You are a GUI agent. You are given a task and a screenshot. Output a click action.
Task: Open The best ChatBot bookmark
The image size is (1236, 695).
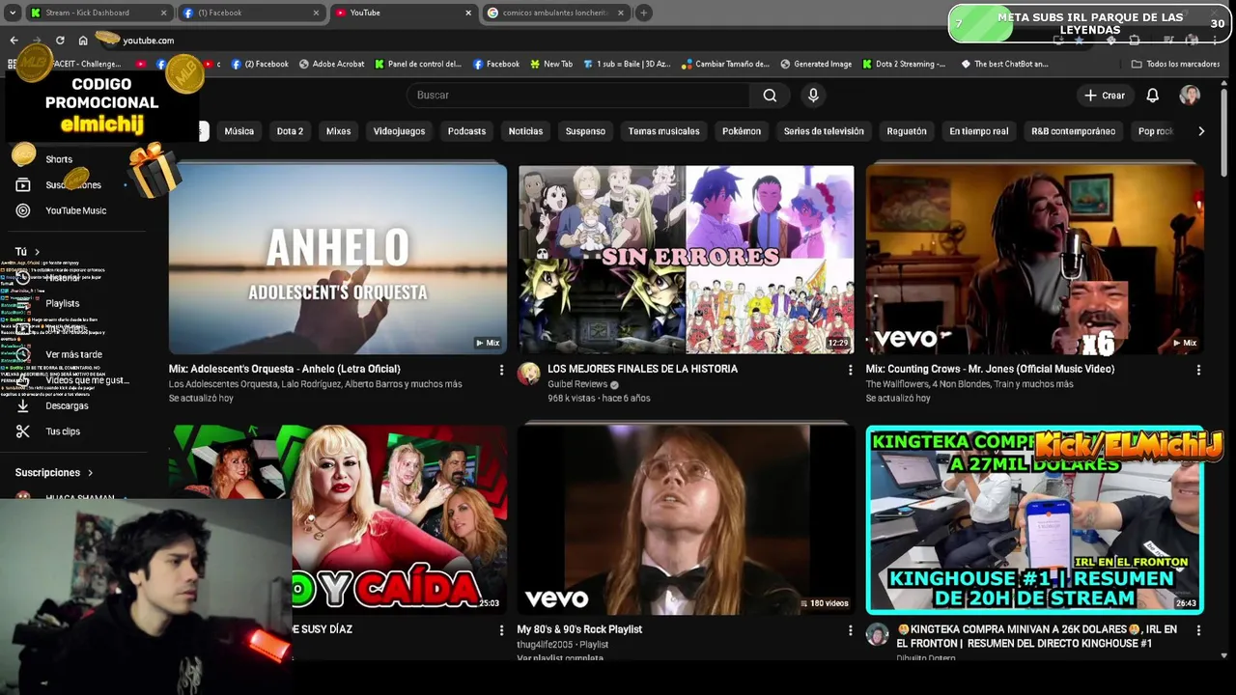(x=1004, y=64)
